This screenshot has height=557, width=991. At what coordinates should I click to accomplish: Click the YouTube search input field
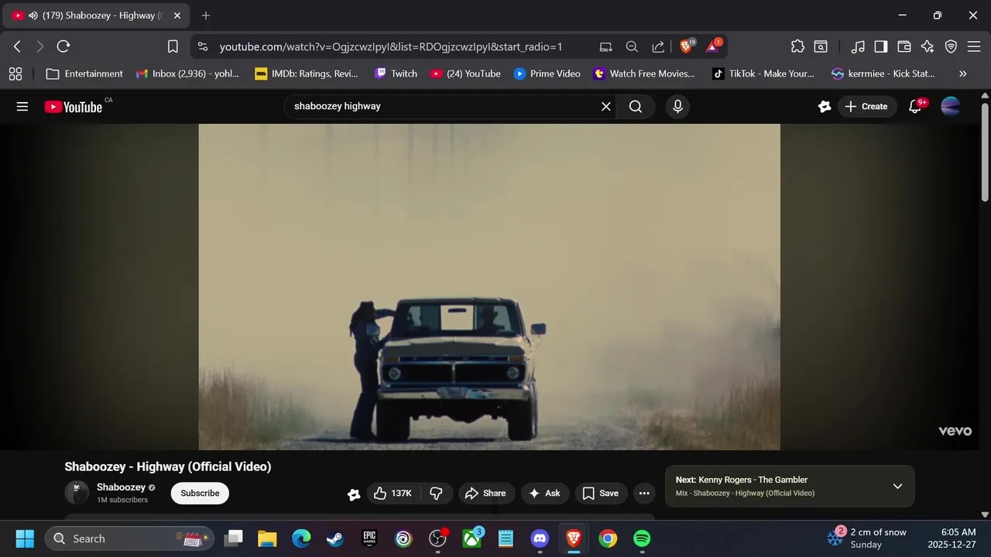click(441, 107)
